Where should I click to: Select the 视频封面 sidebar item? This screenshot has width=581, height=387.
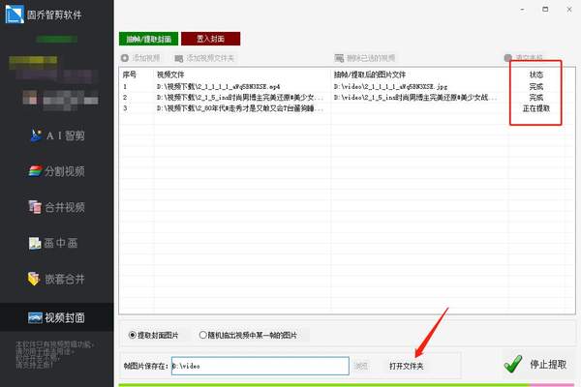click(56, 316)
